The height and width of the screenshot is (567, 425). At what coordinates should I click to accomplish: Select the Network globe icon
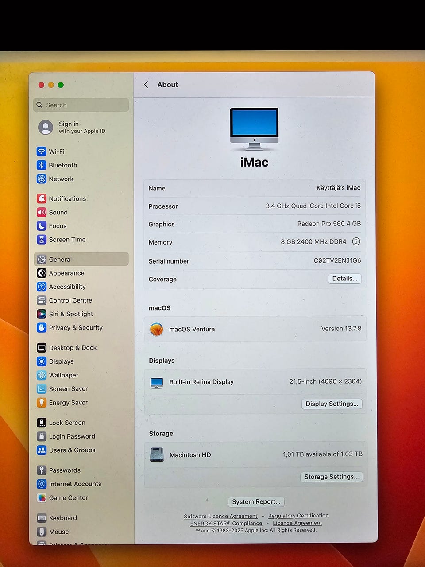pos(42,179)
